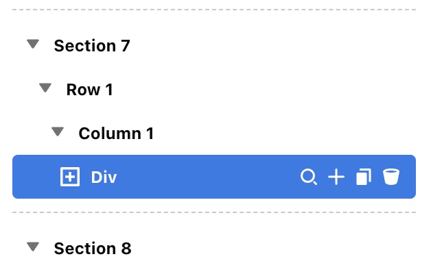
Task: Click the magnifier icon on the Div row
Action: point(310,177)
